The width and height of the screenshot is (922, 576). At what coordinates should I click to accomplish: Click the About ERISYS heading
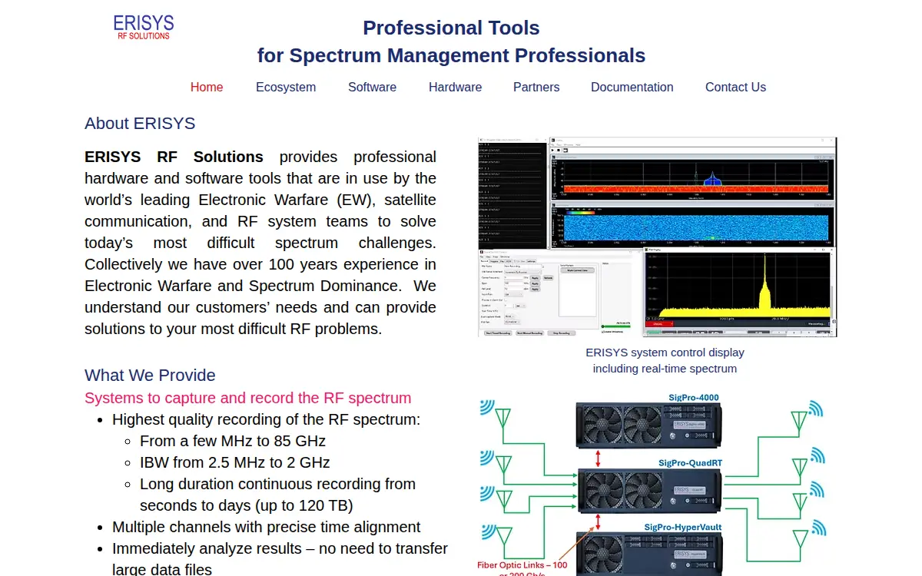click(140, 124)
